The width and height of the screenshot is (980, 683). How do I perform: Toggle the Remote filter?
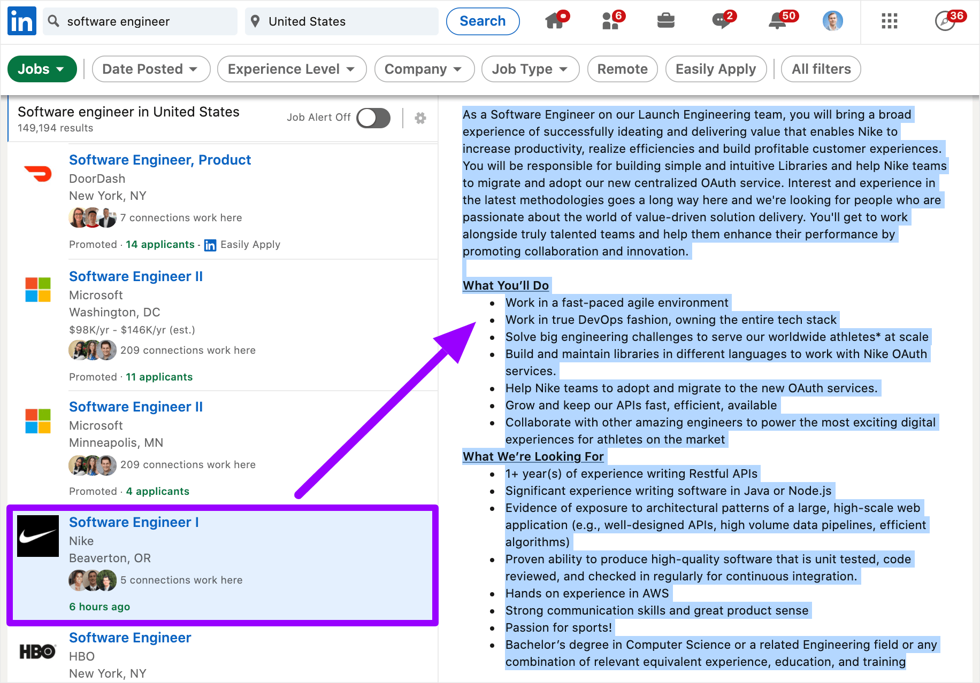[622, 69]
